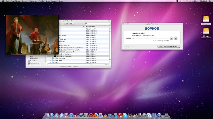Screen dimensions: 213x119
Task: Click Finder status bar free space text
Action: (x=68, y=67)
